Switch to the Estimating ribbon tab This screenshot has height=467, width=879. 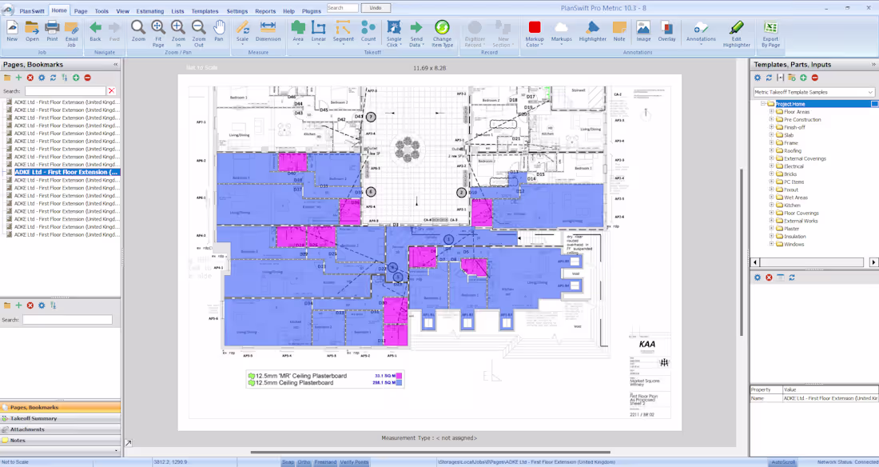(x=149, y=10)
